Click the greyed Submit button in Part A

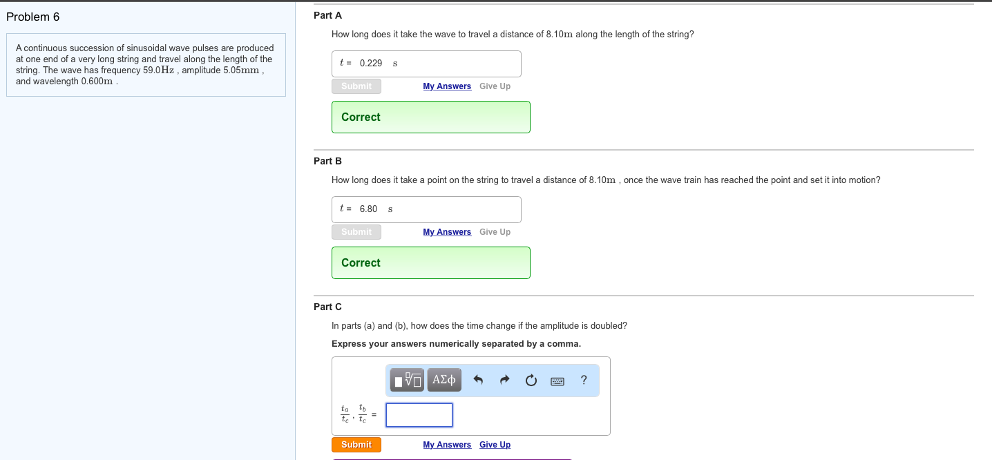356,86
